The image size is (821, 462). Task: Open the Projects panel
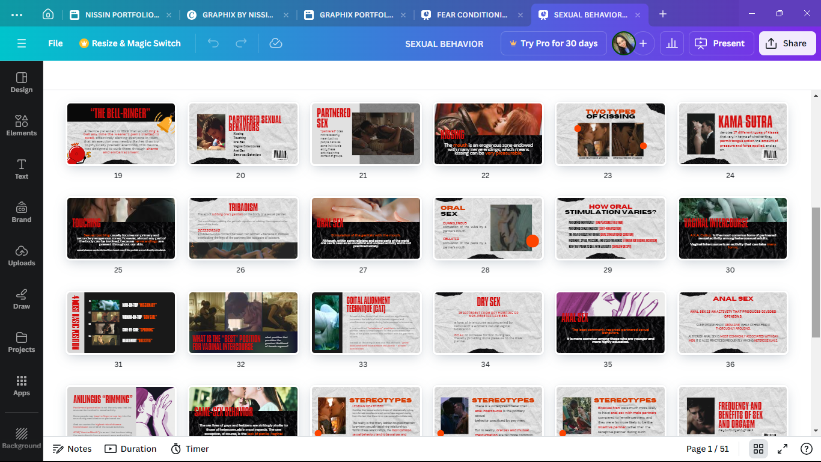[x=22, y=342]
